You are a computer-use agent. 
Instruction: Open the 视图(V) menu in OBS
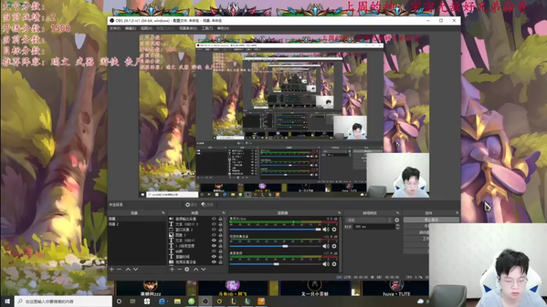(x=146, y=28)
